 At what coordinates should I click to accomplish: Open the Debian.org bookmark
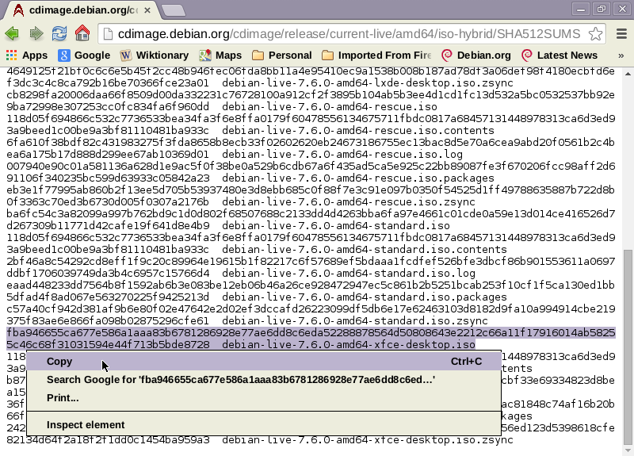[x=476, y=56]
